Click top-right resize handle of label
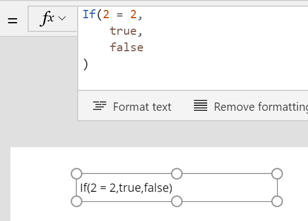The height and width of the screenshot is (221, 308). (277, 174)
